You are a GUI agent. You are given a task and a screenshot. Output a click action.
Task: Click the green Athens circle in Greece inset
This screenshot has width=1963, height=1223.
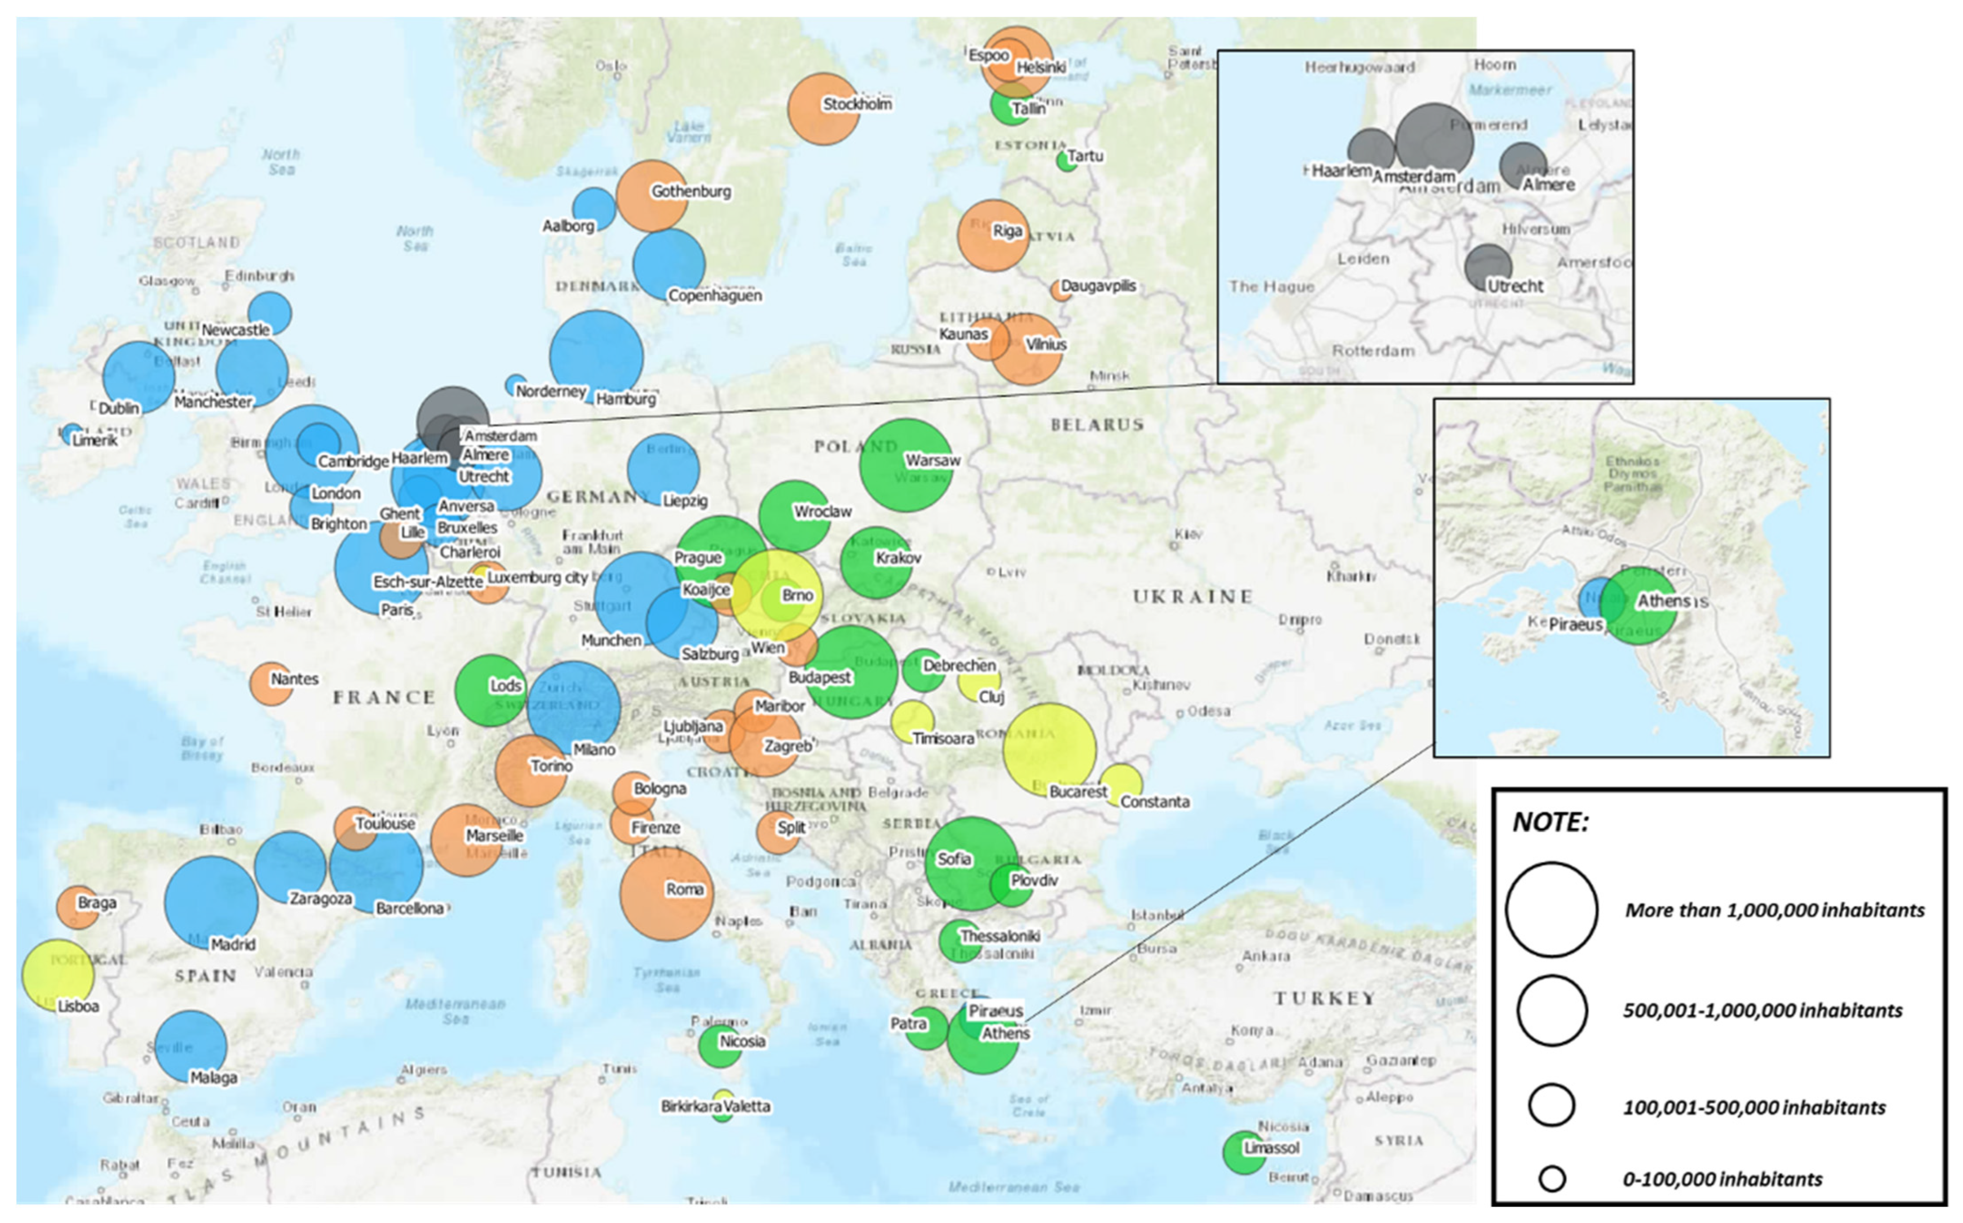(x=1640, y=605)
